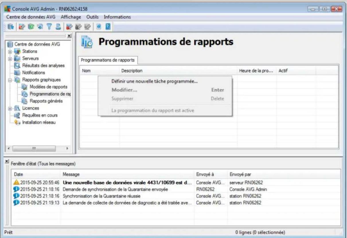
Task: Click the Envoyé à column header
Action: [211, 174]
